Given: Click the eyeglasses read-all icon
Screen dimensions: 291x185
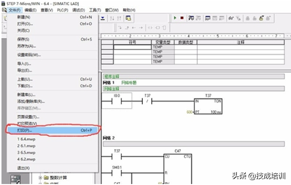Looking at the screenshot, I should (231, 18).
